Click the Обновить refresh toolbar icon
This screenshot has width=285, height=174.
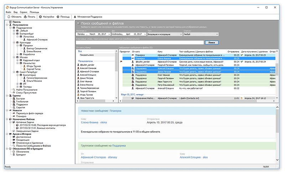point(9,17)
